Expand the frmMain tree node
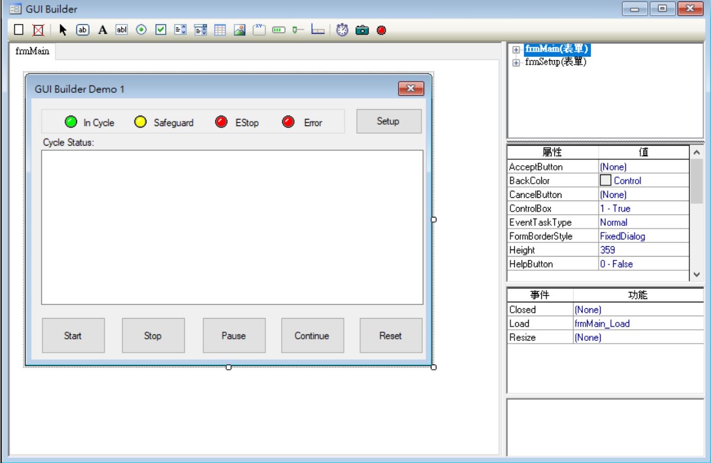 pos(516,50)
